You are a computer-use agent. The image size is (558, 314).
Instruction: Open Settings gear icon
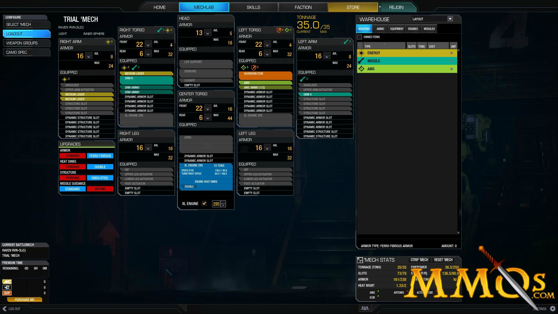(553, 309)
